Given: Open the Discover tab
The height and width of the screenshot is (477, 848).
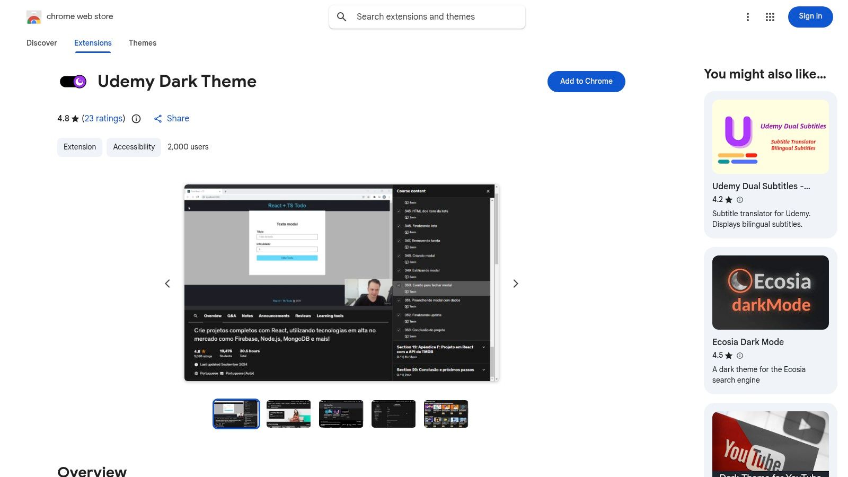Looking at the screenshot, I should pyautogui.click(x=41, y=43).
